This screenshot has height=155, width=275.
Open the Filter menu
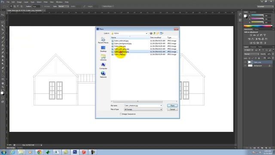pyautogui.click(x=46, y=2)
